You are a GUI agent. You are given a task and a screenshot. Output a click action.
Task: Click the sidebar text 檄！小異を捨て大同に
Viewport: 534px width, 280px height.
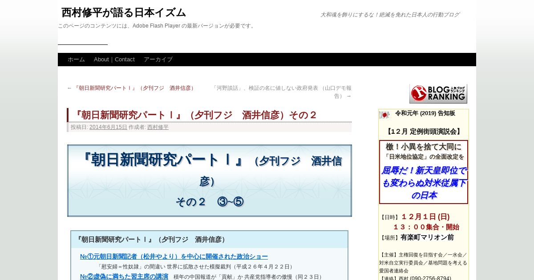click(424, 147)
